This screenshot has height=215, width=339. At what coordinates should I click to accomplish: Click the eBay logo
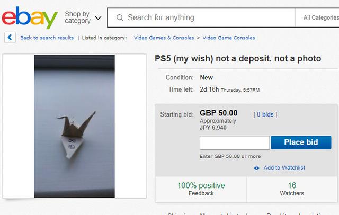pyautogui.click(x=29, y=17)
